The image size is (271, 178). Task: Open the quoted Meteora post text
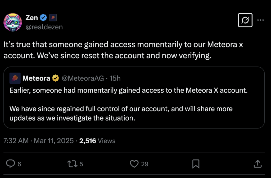coord(128,104)
